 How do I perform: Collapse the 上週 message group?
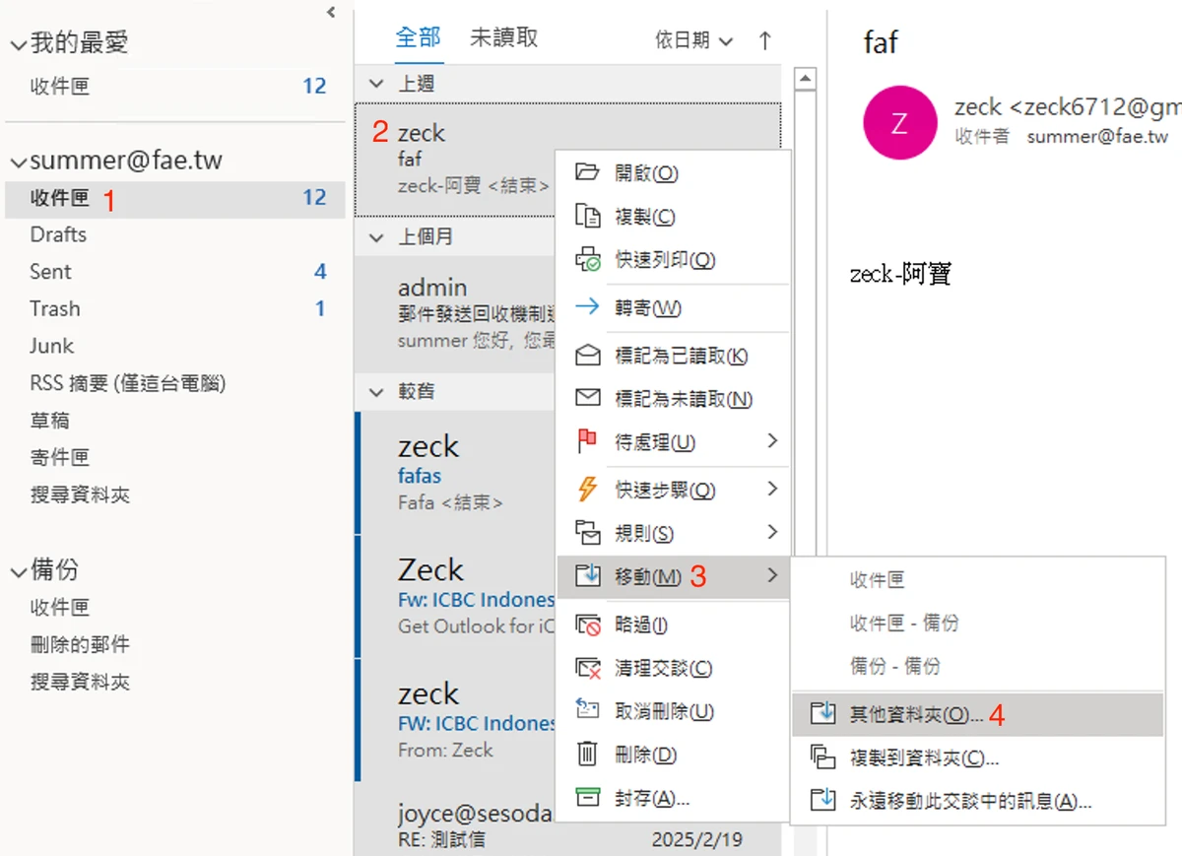click(x=375, y=85)
